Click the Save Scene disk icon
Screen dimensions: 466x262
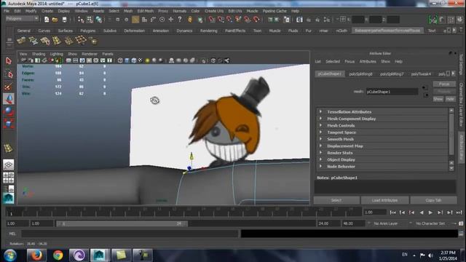coord(64,20)
